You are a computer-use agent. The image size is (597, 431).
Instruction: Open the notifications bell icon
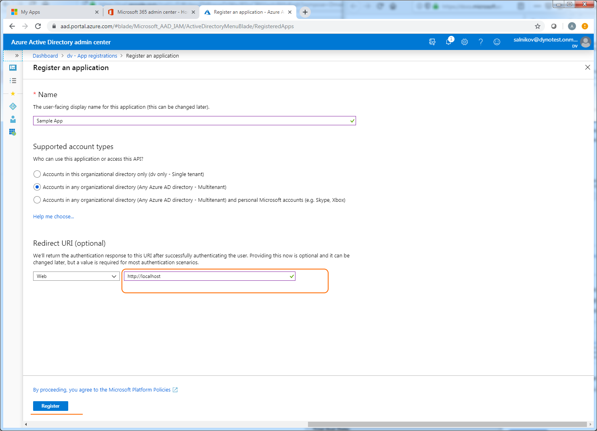click(x=448, y=42)
